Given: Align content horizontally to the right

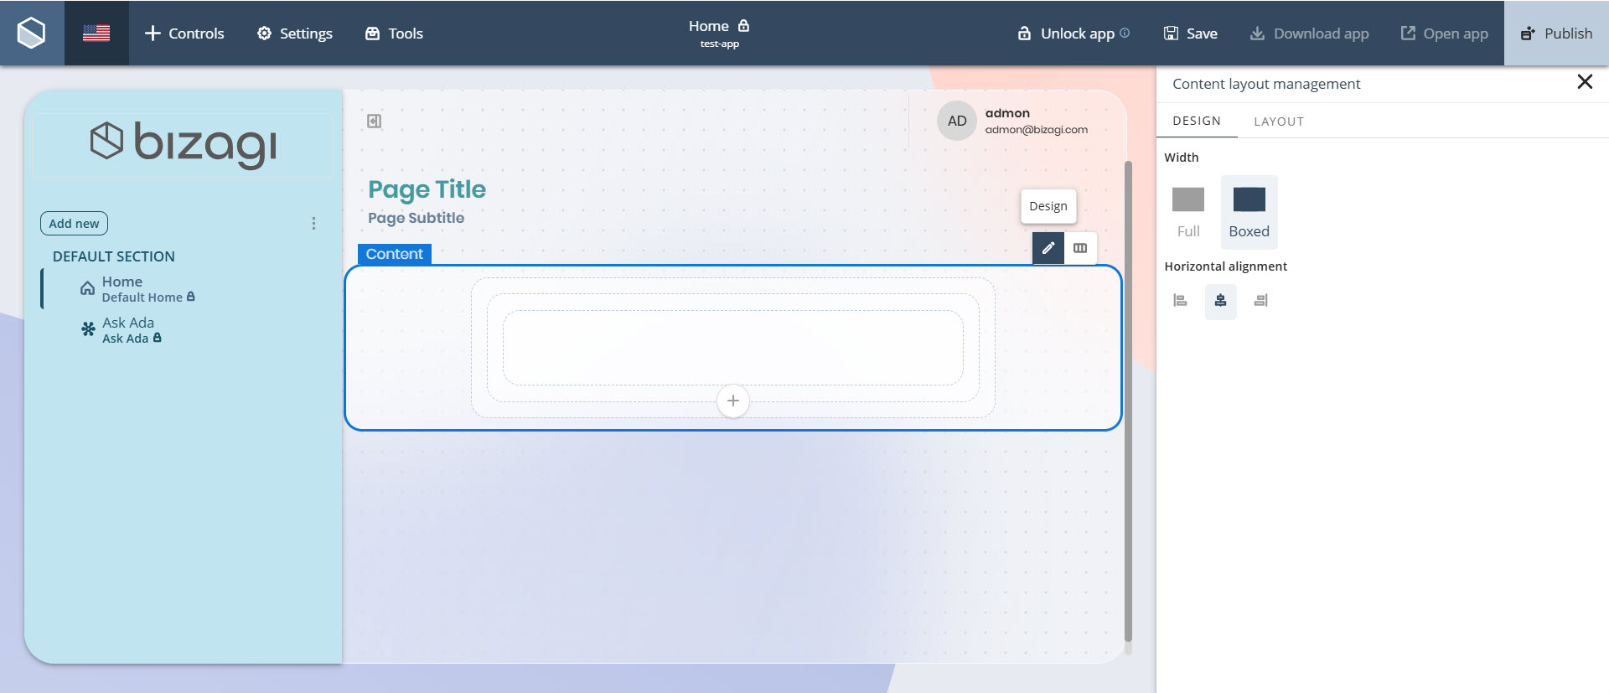Looking at the screenshot, I should pyautogui.click(x=1260, y=301).
